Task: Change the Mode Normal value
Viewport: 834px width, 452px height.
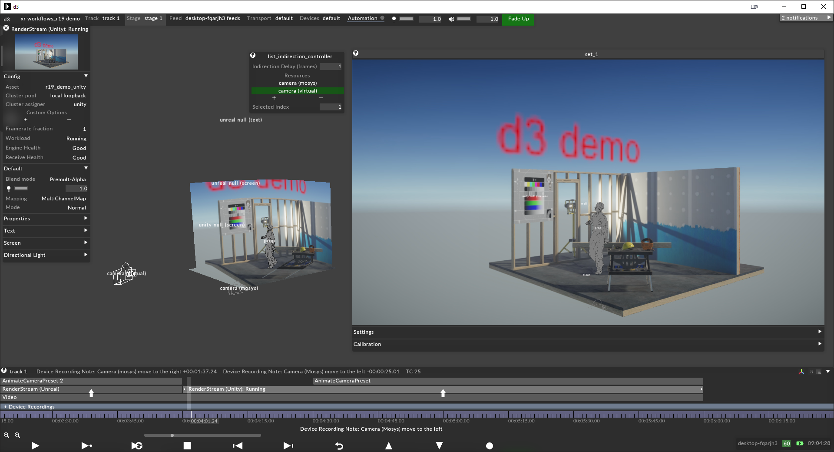Action: click(x=76, y=208)
